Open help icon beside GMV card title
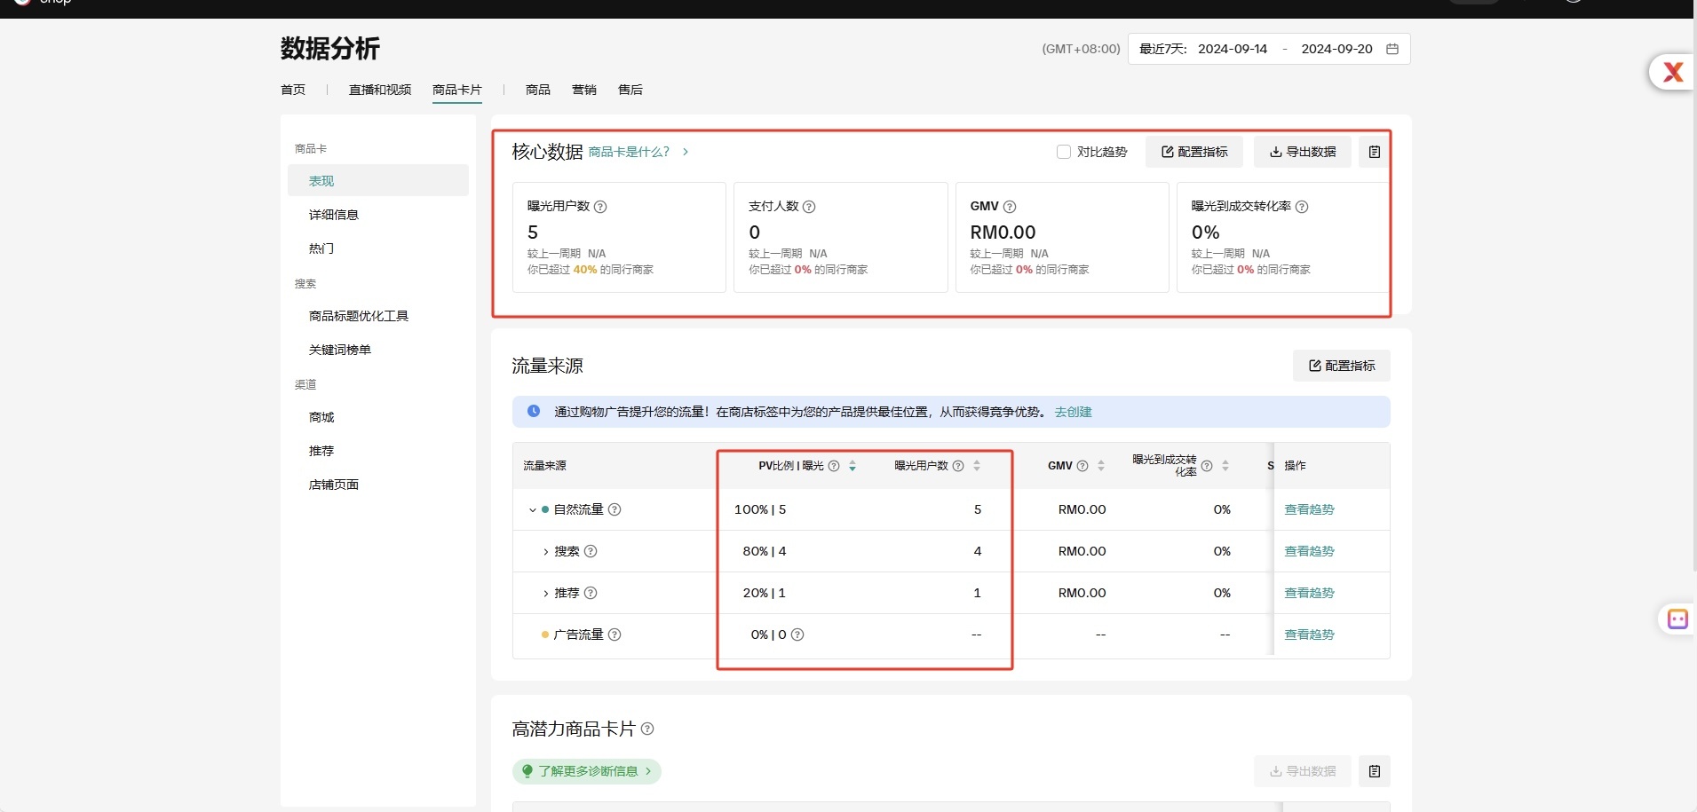 click(x=1010, y=207)
